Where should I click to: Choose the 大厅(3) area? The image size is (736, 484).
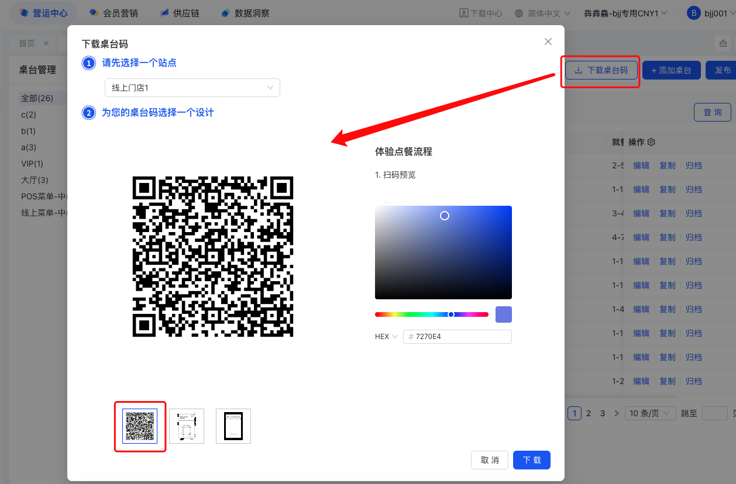pyautogui.click(x=35, y=180)
